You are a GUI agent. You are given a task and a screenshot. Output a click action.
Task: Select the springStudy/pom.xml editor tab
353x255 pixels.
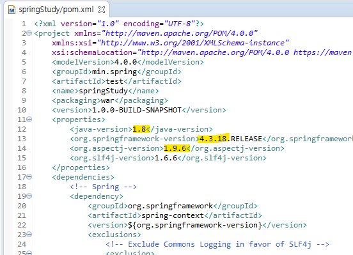56,10
